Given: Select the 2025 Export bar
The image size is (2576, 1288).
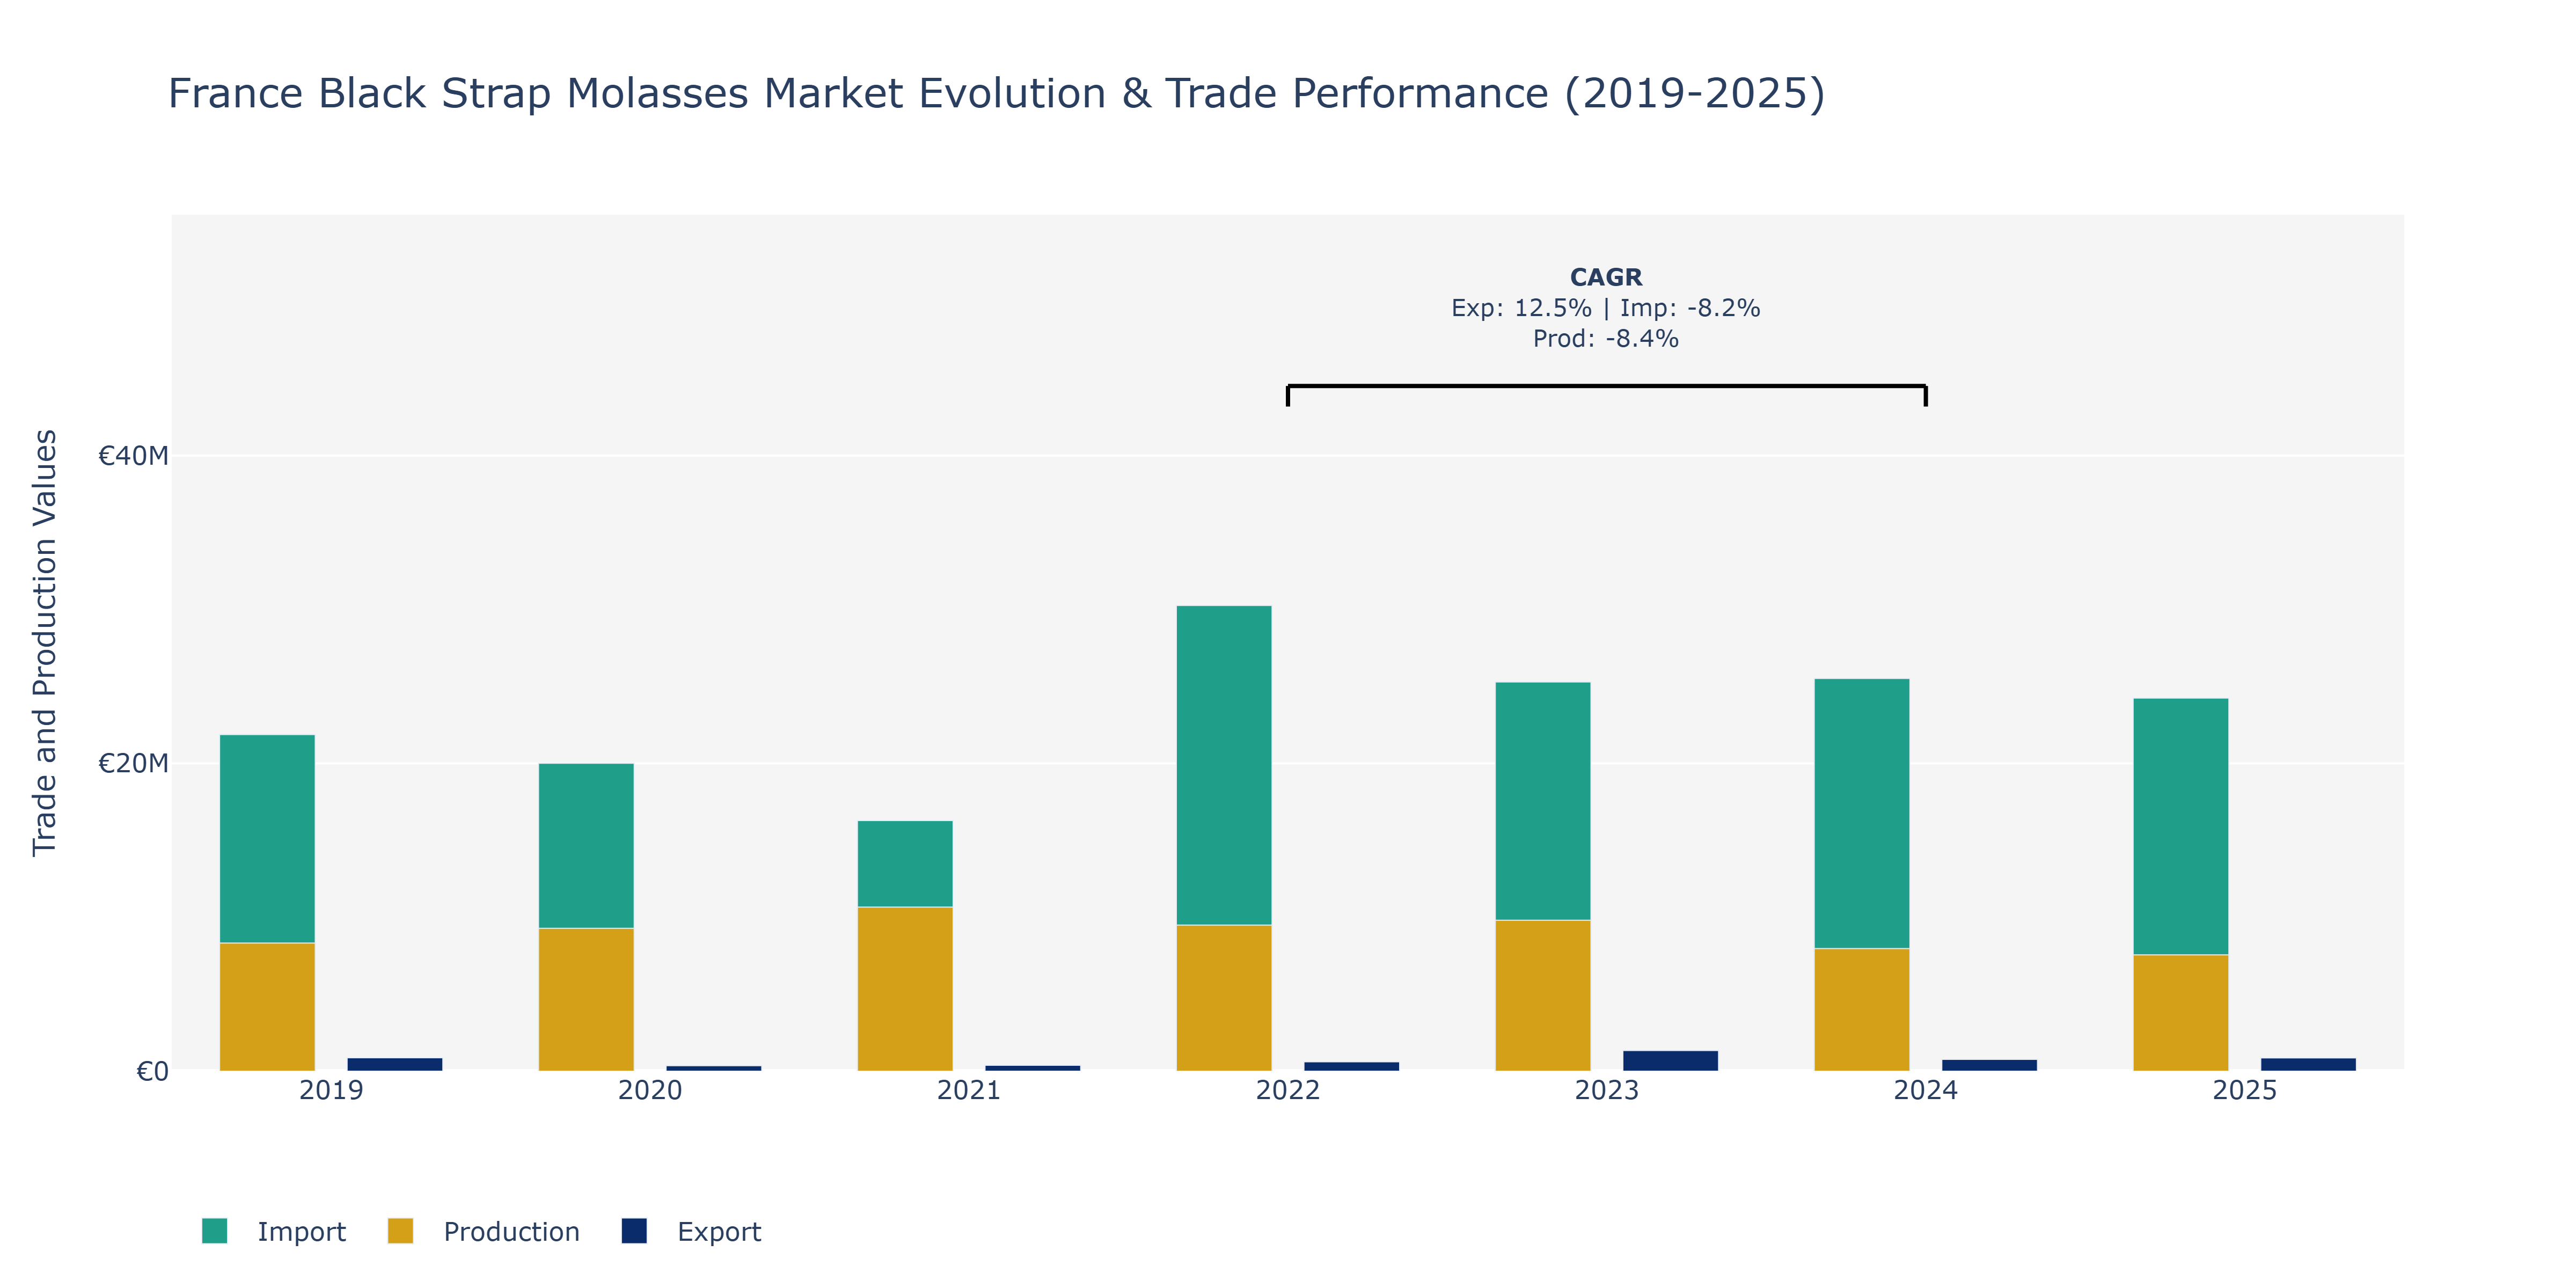Looking at the screenshot, I should (x=2309, y=1064).
